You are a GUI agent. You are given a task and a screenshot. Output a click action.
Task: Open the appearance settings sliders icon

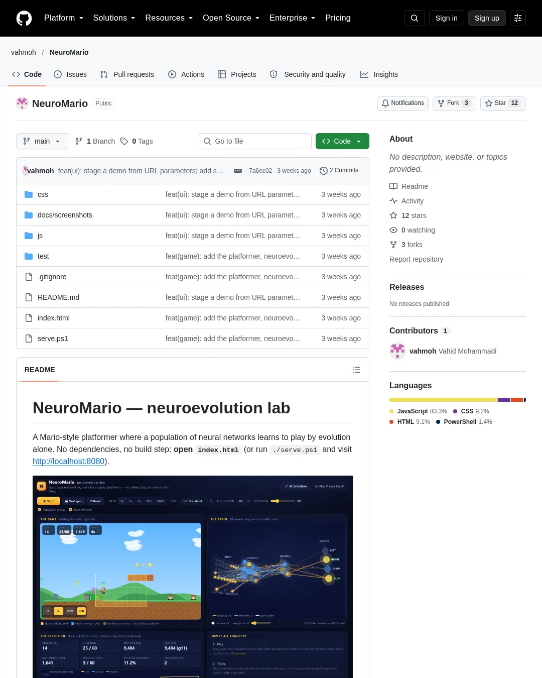click(x=518, y=18)
